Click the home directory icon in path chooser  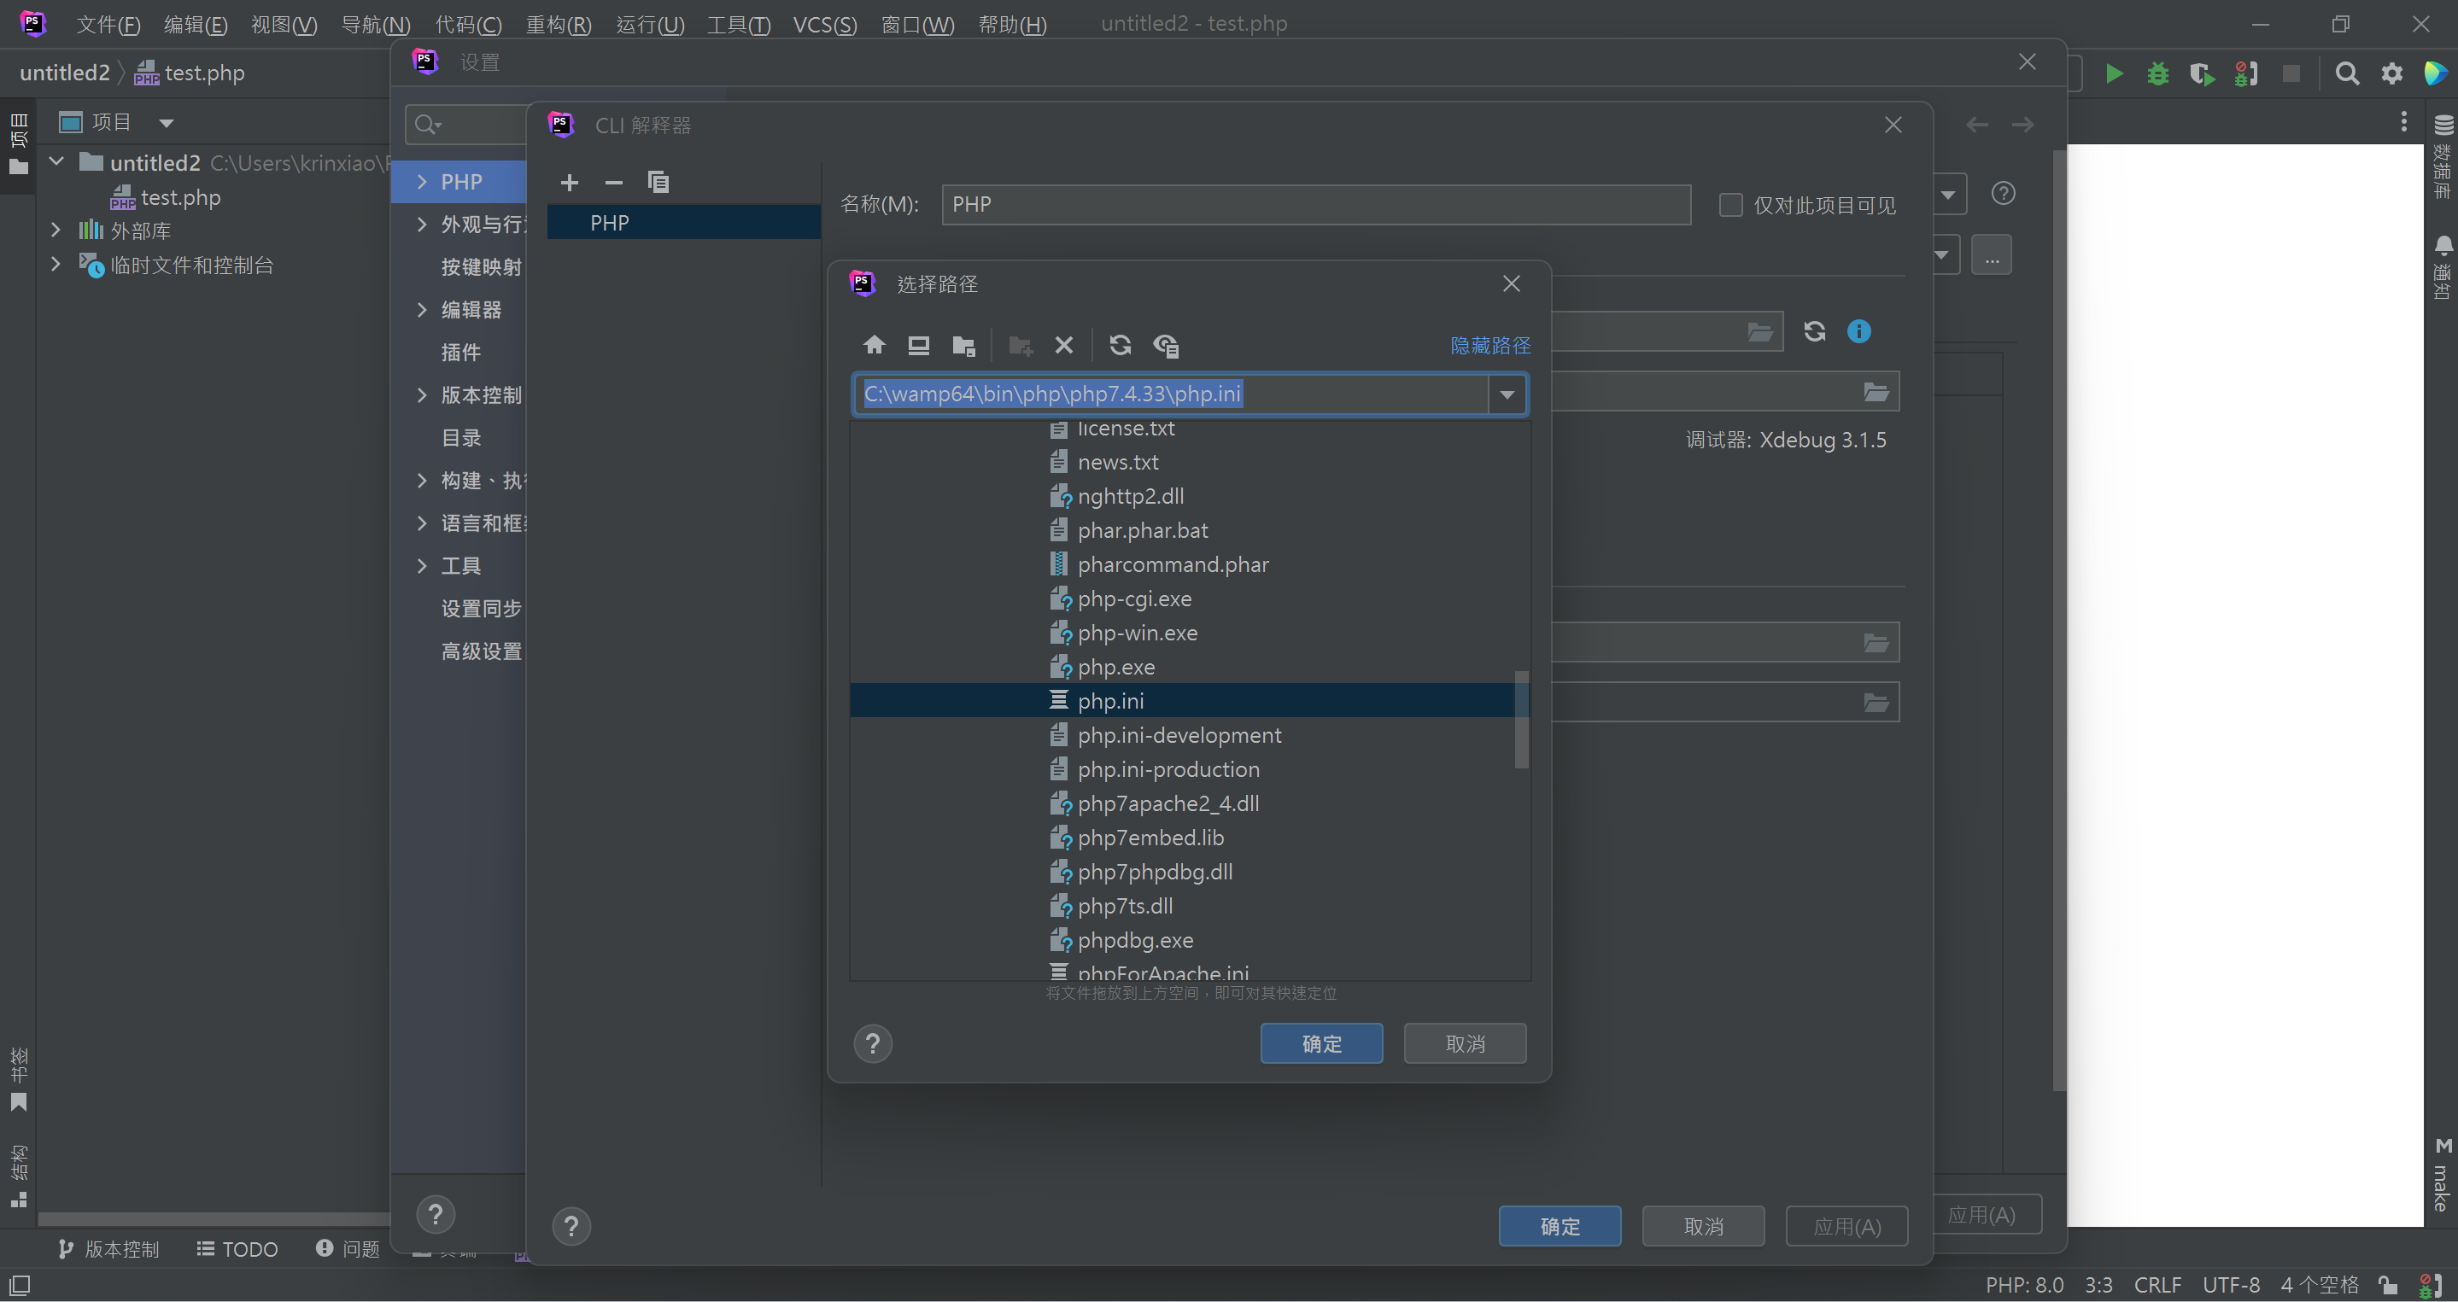[x=874, y=345]
